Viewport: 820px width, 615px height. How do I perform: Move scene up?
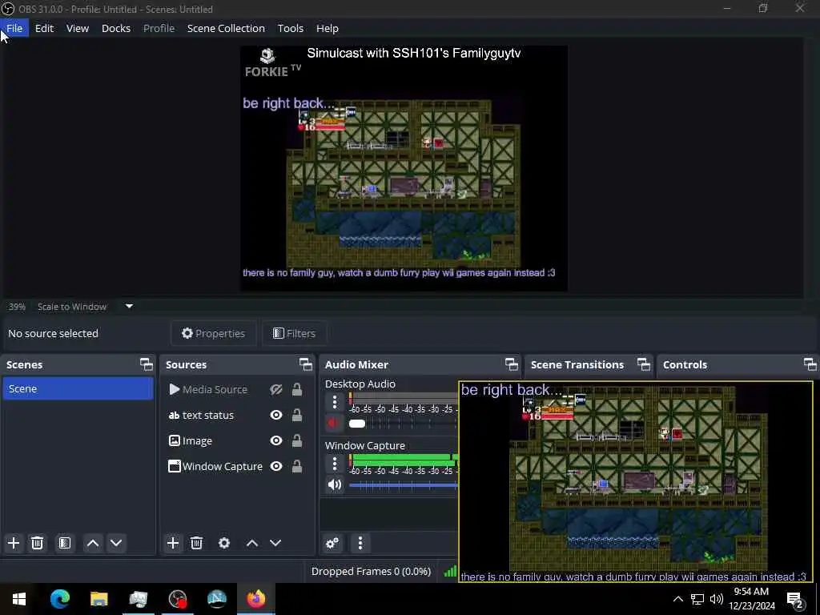pos(93,543)
